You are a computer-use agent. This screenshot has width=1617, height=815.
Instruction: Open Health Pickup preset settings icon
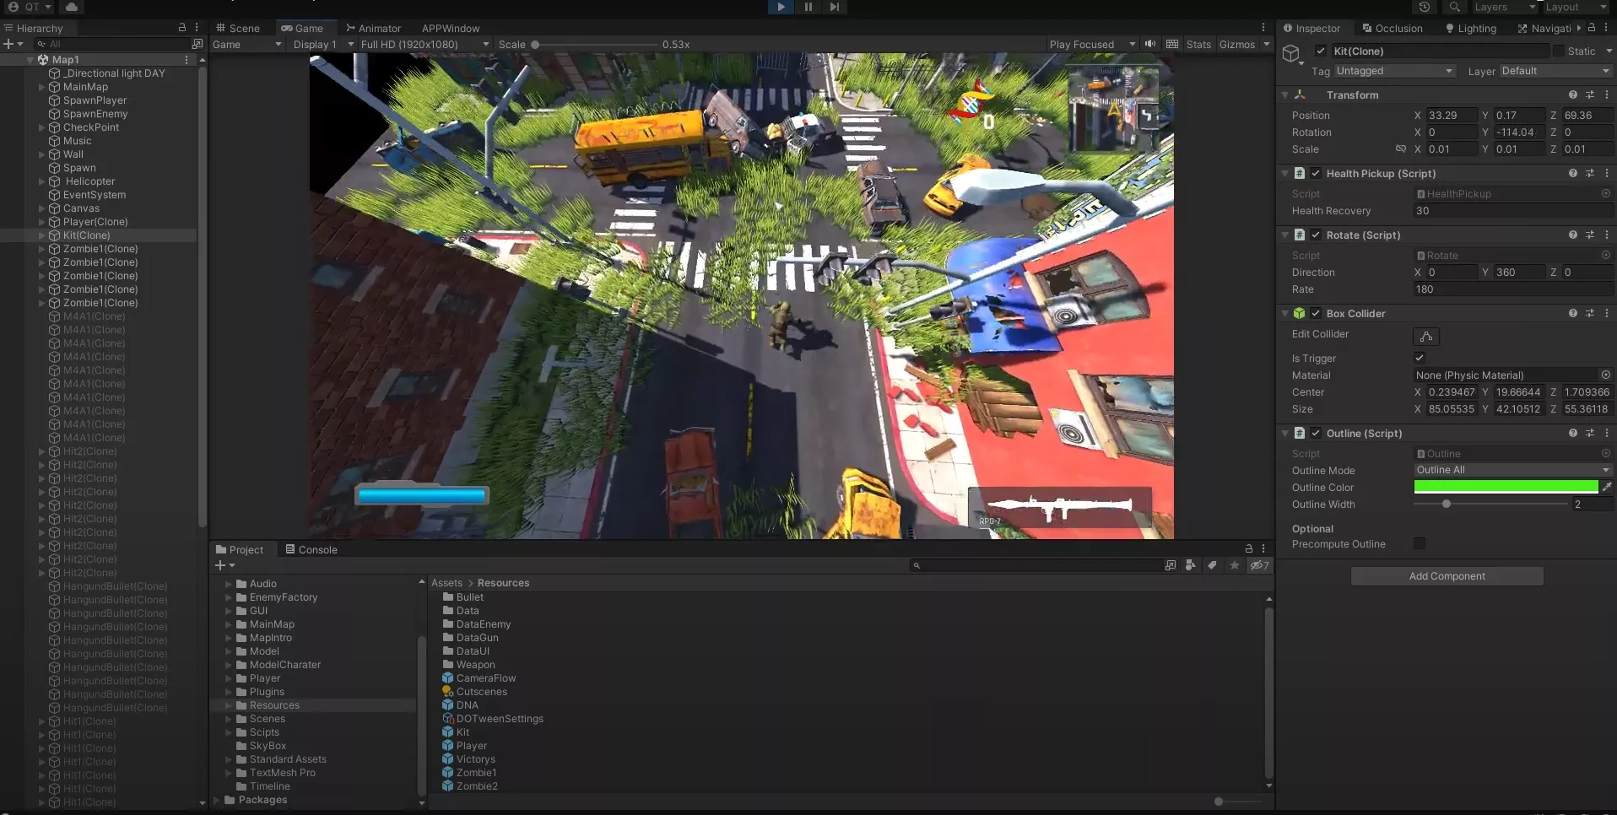pos(1589,173)
